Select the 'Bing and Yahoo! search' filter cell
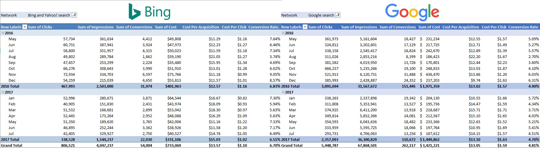Image resolution: width=540 pixels, height=148 pixels. coord(49,15)
